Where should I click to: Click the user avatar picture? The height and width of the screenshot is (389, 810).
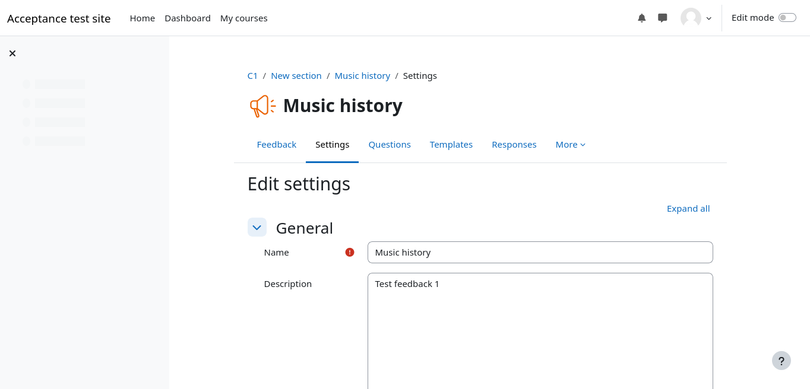click(691, 18)
